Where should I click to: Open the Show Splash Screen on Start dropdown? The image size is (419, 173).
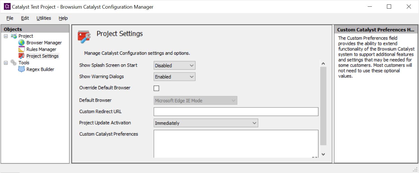(192, 65)
